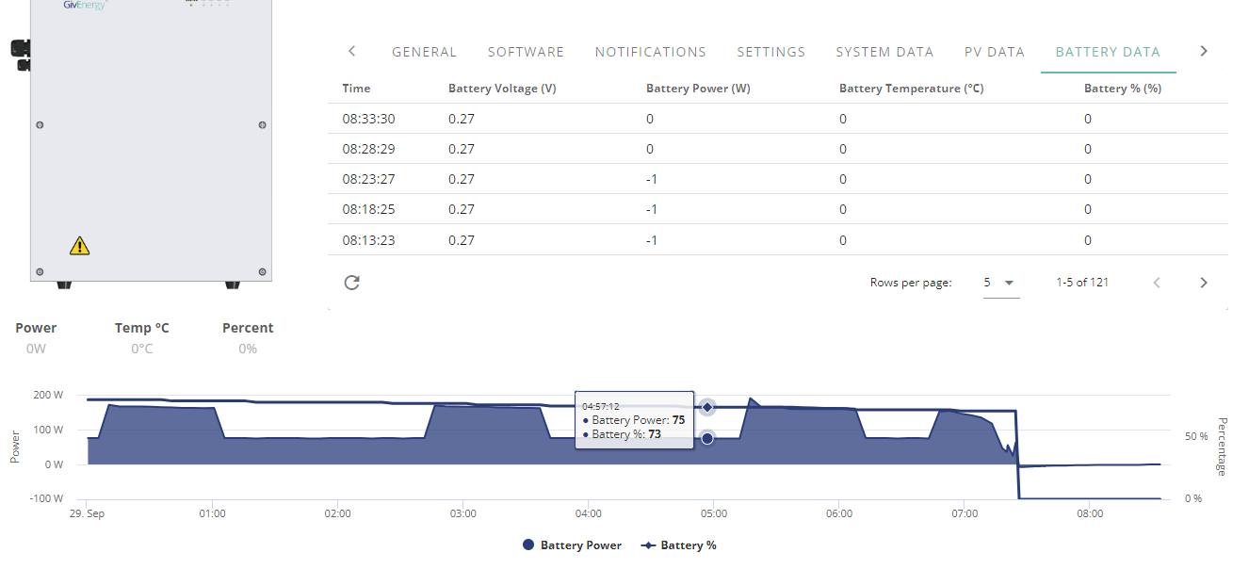
Task: Go to previous page of table rows
Action: point(1157,283)
